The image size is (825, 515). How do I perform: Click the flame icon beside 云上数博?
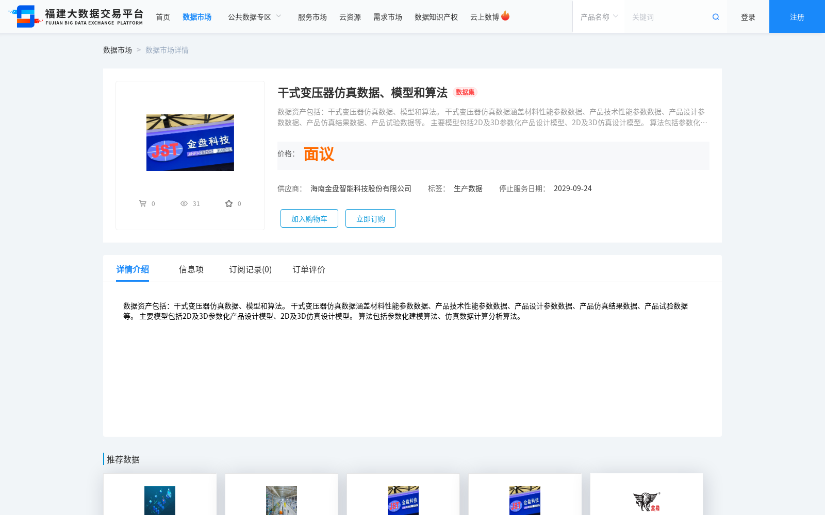pyautogui.click(x=505, y=16)
